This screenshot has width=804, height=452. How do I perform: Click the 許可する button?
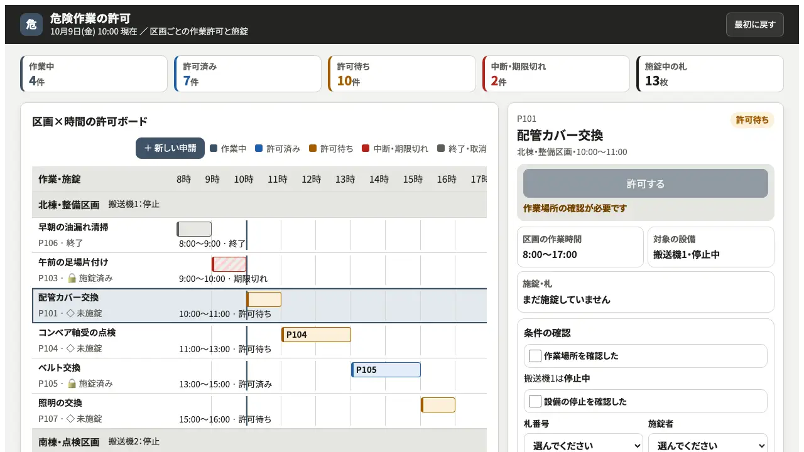tap(646, 183)
